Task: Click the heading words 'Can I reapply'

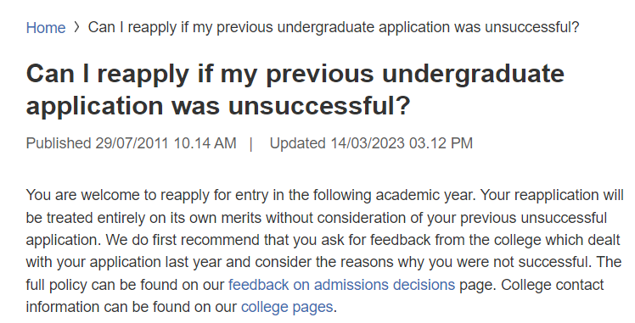Action: pos(107,75)
